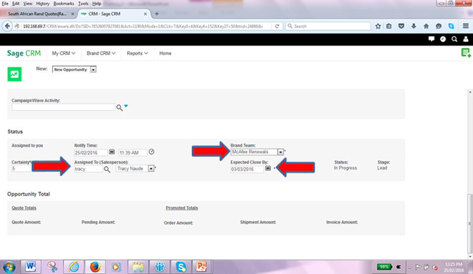Open the Firefox Edit menu
Image resolution: width=473 pixels, height=274 pixels.
16,4
